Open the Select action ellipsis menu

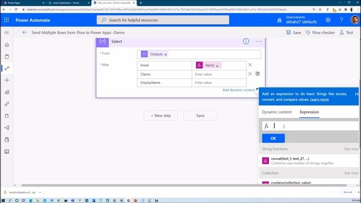[x=258, y=41]
